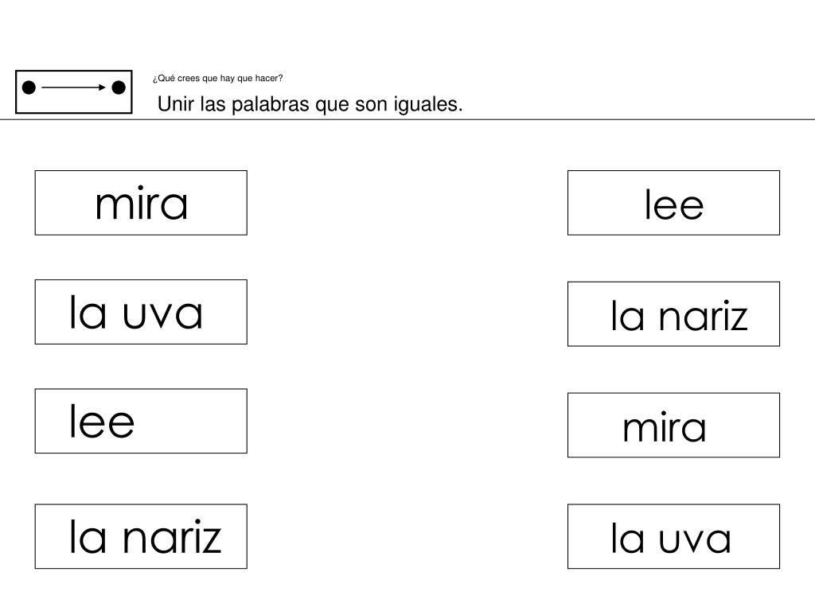Image resolution: width=815 pixels, height=611 pixels.
Task: Click the left dot in the connect icon
Action: (x=29, y=88)
